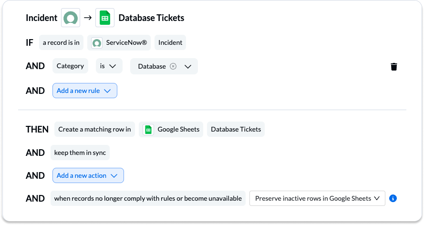Click 'Create a matching row in' action
The height and width of the screenshot is (225, 424).
tap(94, 129)
